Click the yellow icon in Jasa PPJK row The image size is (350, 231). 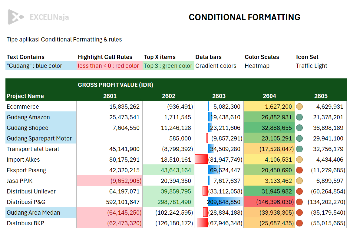pyautogui.click(x=299, y=181)
